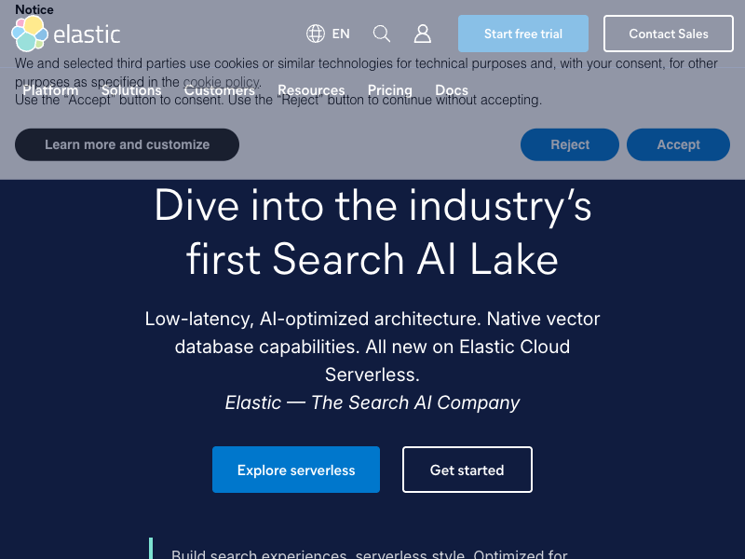The height and width of the screenshot is (559, 745).
Task: Click "Build search experiences" paragraph text
Action: (370, 553)
